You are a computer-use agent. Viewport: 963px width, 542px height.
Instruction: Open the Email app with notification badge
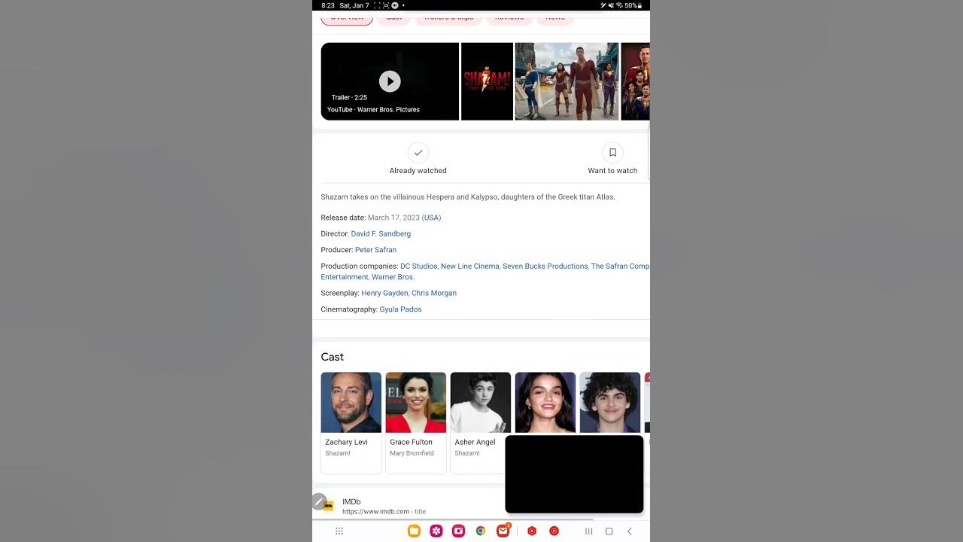click(503, 531)
